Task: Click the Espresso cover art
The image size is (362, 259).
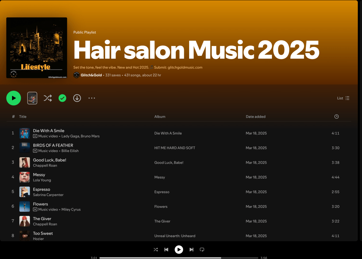Action: pyautogui.click(x=24, y=192)
